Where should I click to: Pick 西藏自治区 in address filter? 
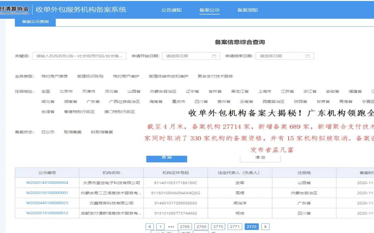click(x=273, y=102)
